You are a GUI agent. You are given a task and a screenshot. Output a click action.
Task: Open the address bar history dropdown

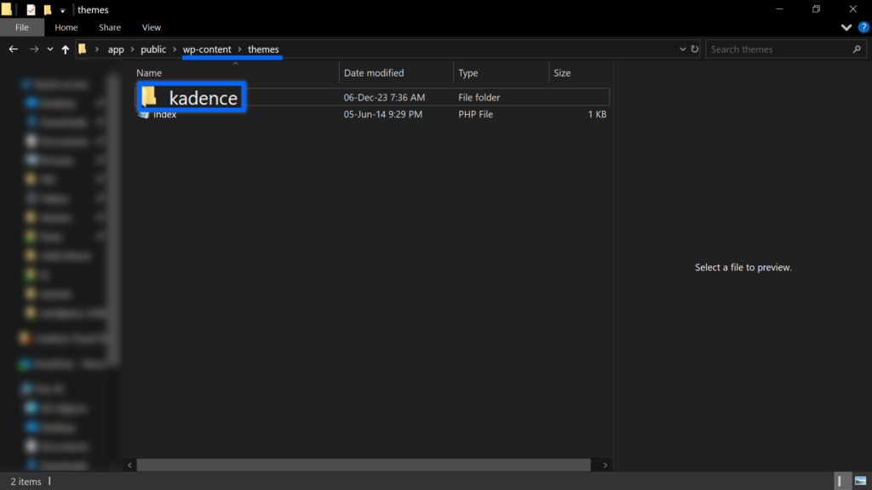tap(682, 48)
